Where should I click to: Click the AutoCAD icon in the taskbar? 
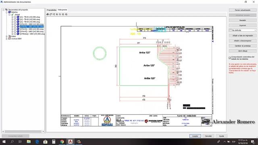[x=70, y=141]
